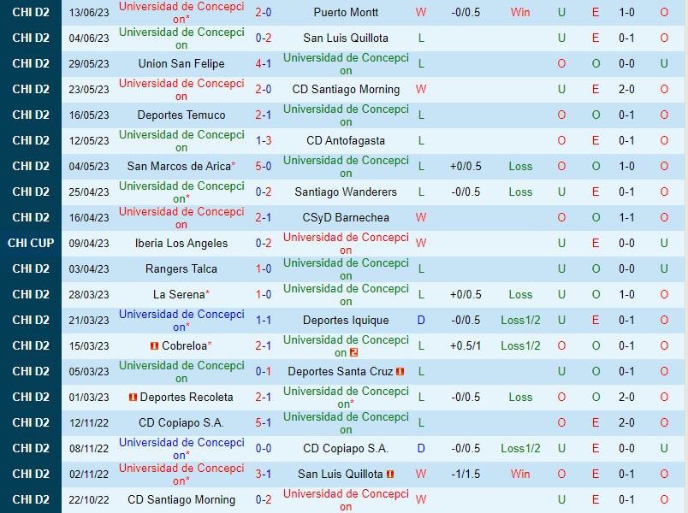Image resolution: width=688 pixels, height=513 pixels.
Task: Open Puerto Montt team link
Action: 346,12
